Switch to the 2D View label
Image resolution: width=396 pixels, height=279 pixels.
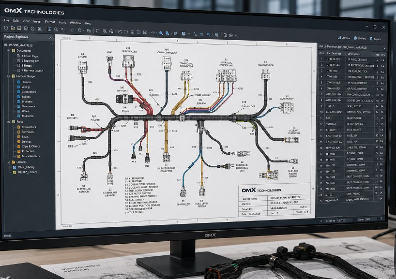click(x=346, y=38)
